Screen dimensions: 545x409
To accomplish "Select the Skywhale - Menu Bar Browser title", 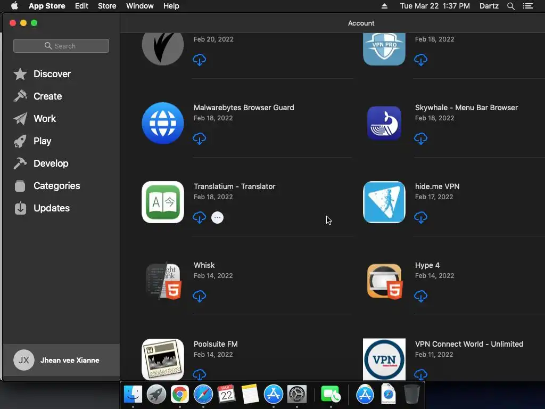I will coord(466,108).
